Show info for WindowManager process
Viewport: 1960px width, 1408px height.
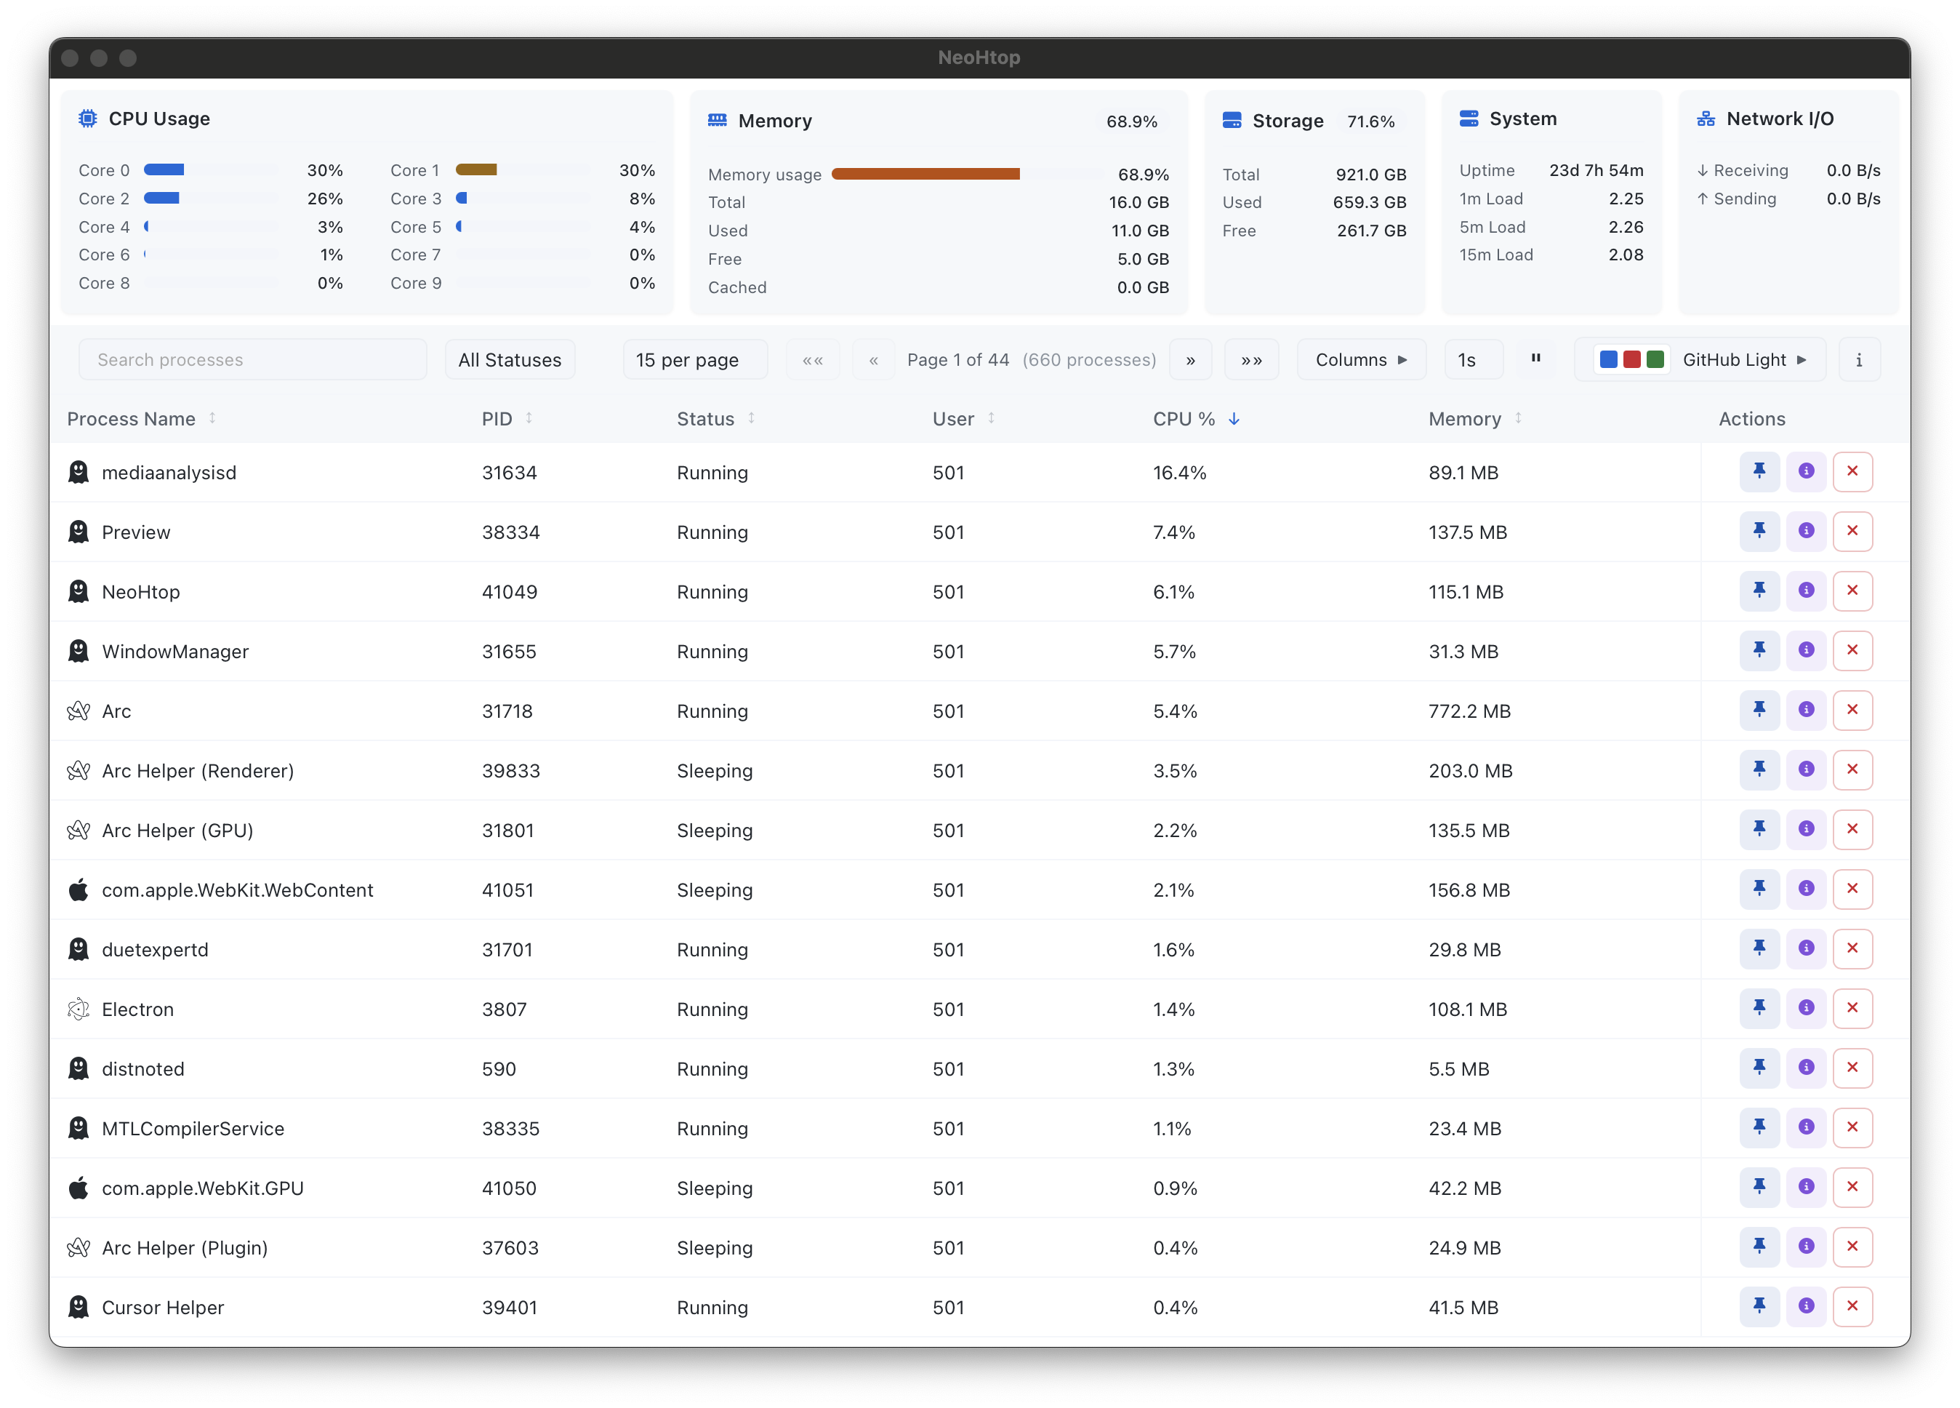pos(1805,651)
